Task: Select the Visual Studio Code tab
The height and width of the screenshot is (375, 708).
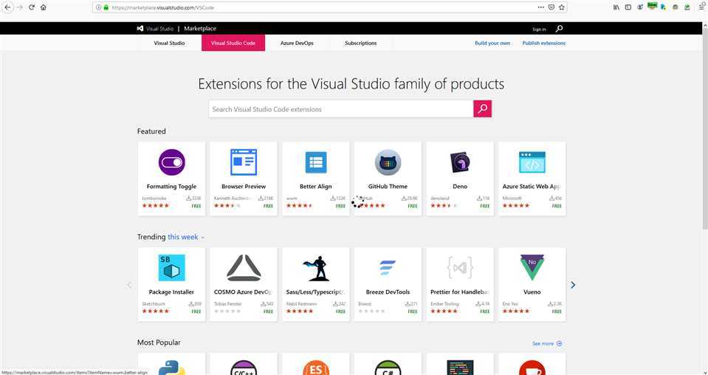Action: click(233, 44)
